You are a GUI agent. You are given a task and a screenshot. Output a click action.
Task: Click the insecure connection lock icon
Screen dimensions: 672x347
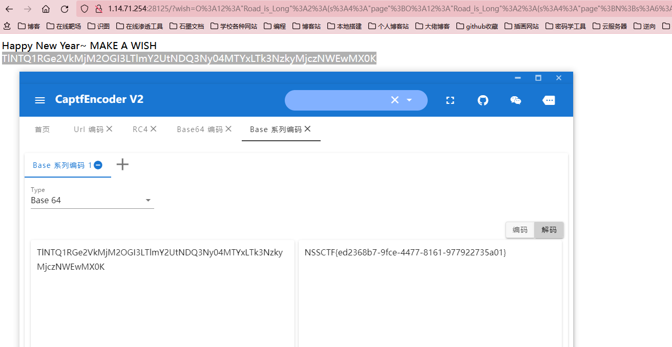coord(99,9)
